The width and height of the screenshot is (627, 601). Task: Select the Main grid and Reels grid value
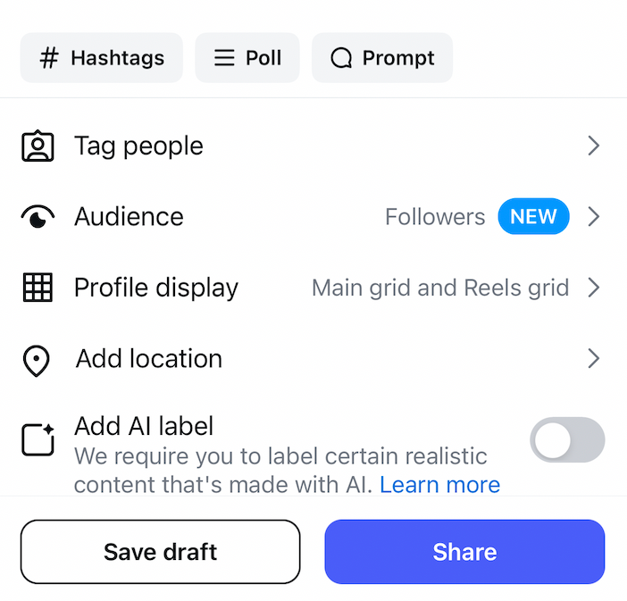pyautogui.click(x=440, y=288)
